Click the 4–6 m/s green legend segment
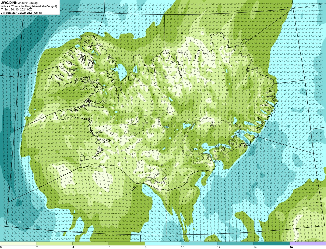The image size is (326, 249). pyautogui.click(x=90, y=243)
